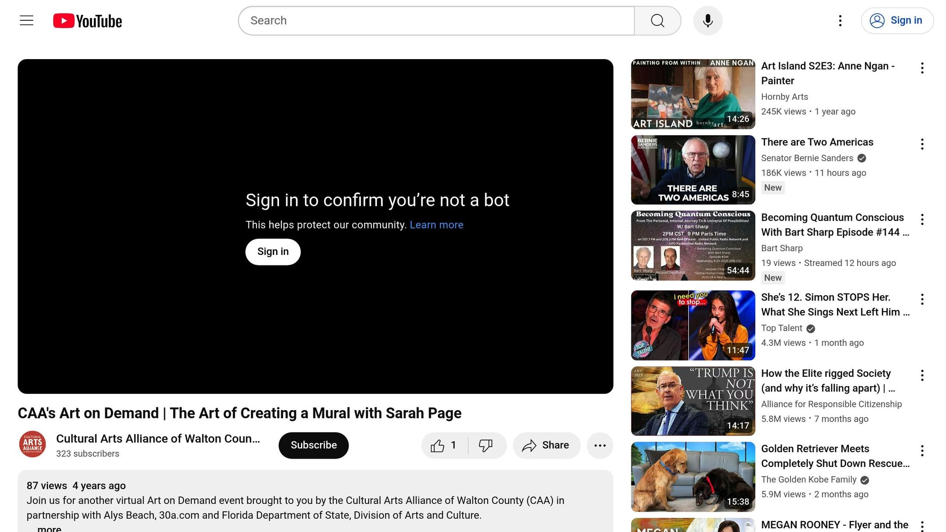Open the hamburger guide menu

tap(27, 21)
